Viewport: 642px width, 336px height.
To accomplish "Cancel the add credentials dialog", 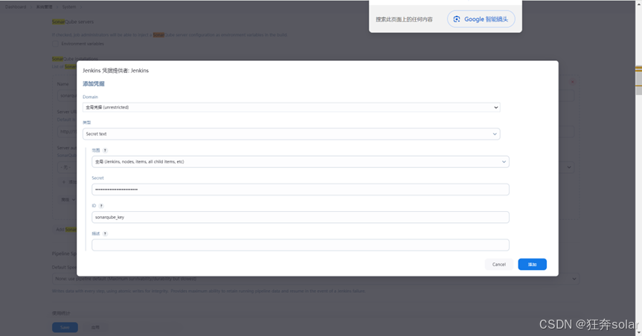I will tap(498, 265).
